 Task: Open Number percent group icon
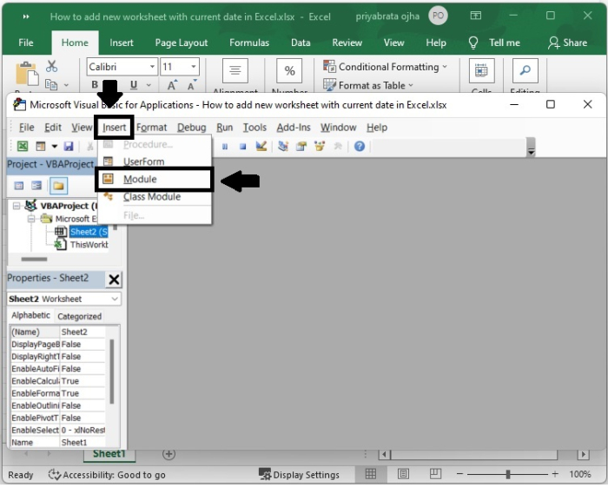pos(289,70)
